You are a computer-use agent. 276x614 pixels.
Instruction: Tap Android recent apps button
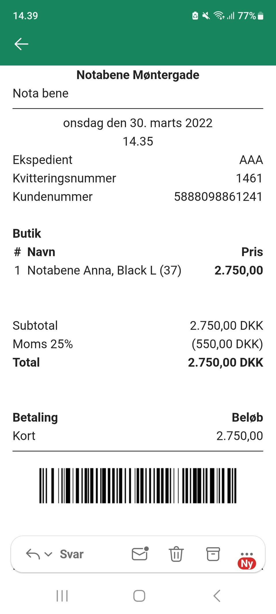point(62,596)
